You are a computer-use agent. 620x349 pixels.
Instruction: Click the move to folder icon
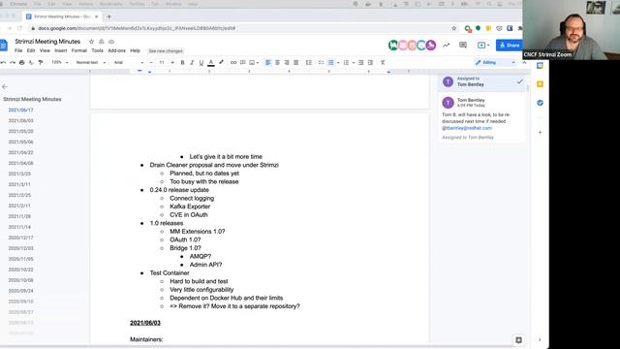[x=101, y=42]
